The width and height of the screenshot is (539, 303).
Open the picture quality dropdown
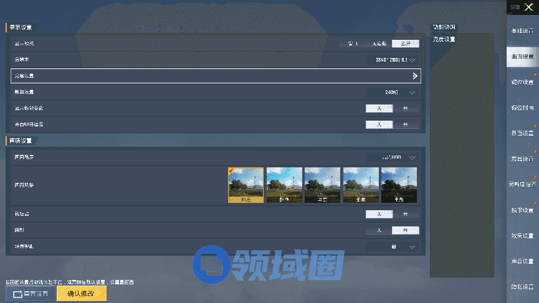pos(392,157)
